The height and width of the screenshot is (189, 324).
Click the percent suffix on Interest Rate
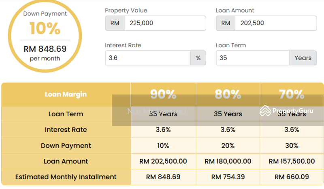[198, 58]
